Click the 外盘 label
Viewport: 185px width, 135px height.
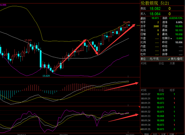tap(143, 38)
